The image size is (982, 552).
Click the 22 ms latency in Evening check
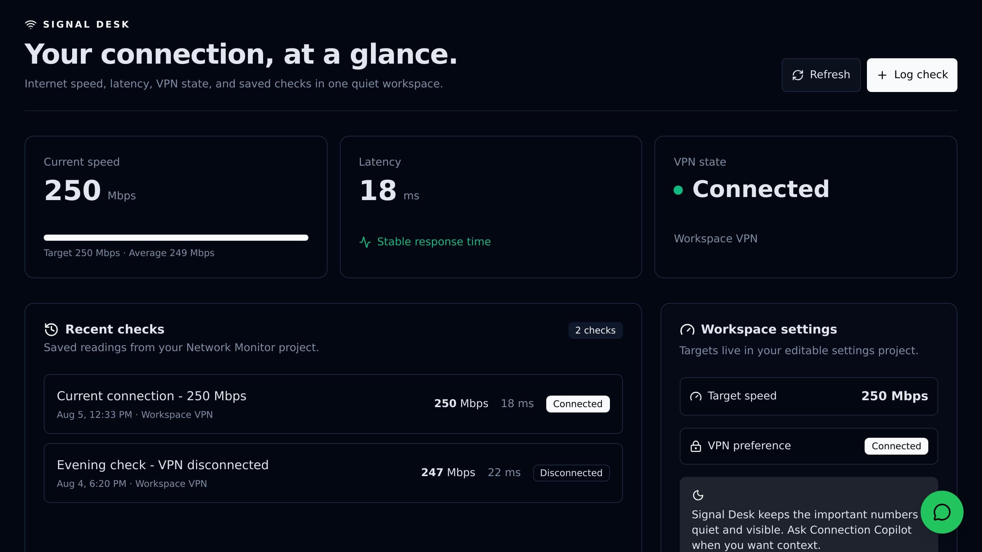pyautogui.click(x=504, y=472)
